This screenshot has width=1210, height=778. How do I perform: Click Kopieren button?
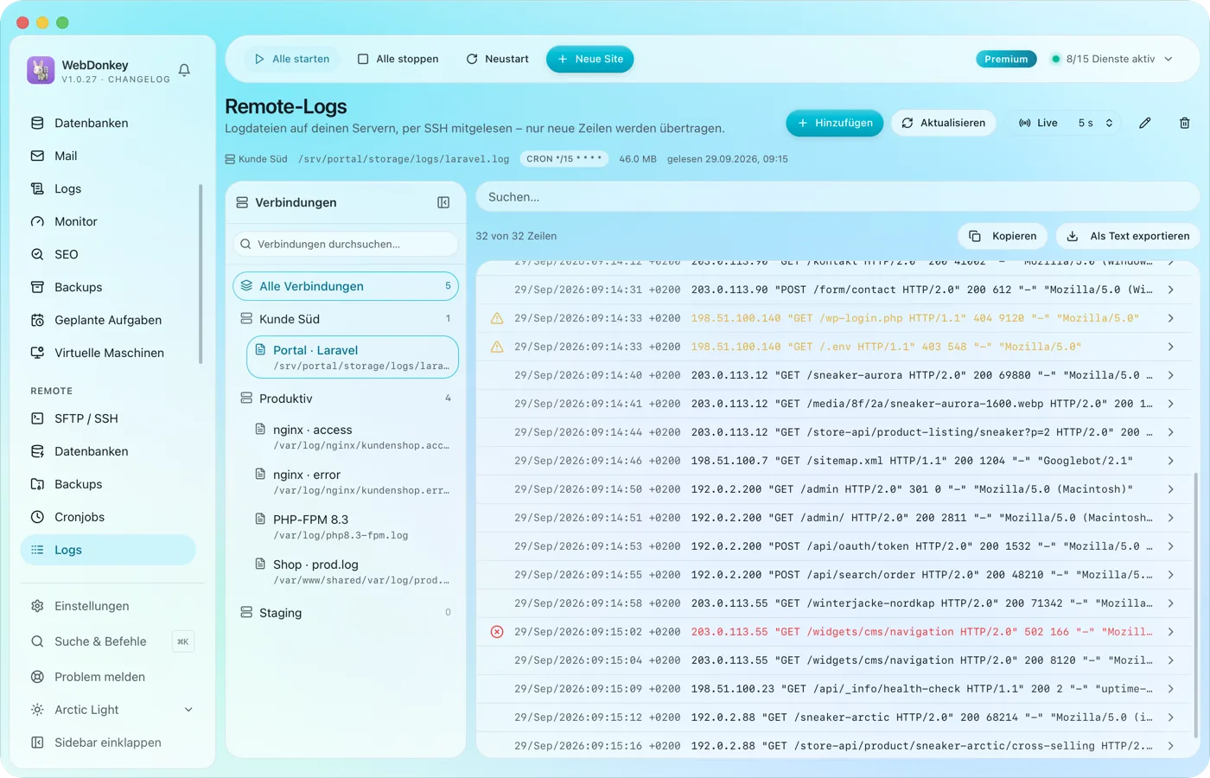click(x=1003, y=236)
